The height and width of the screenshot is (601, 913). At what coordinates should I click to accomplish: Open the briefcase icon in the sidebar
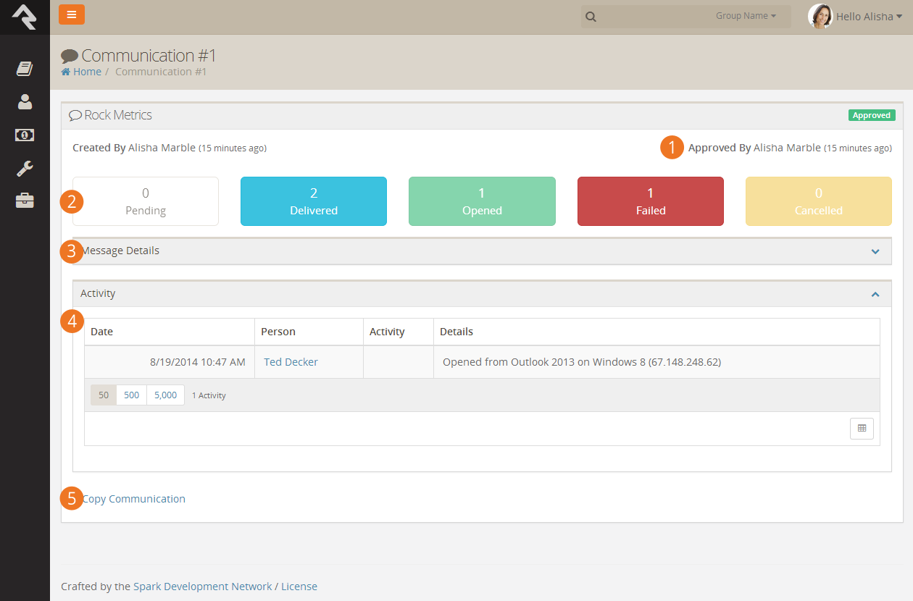click(25, 201)
